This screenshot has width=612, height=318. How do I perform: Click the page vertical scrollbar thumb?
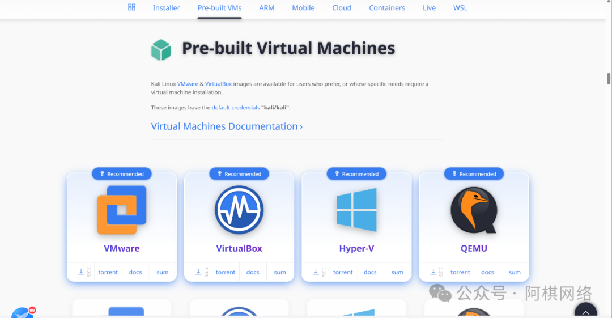coord(609,78)
